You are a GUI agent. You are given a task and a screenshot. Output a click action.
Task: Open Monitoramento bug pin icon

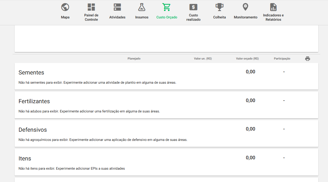pos(245,7)
